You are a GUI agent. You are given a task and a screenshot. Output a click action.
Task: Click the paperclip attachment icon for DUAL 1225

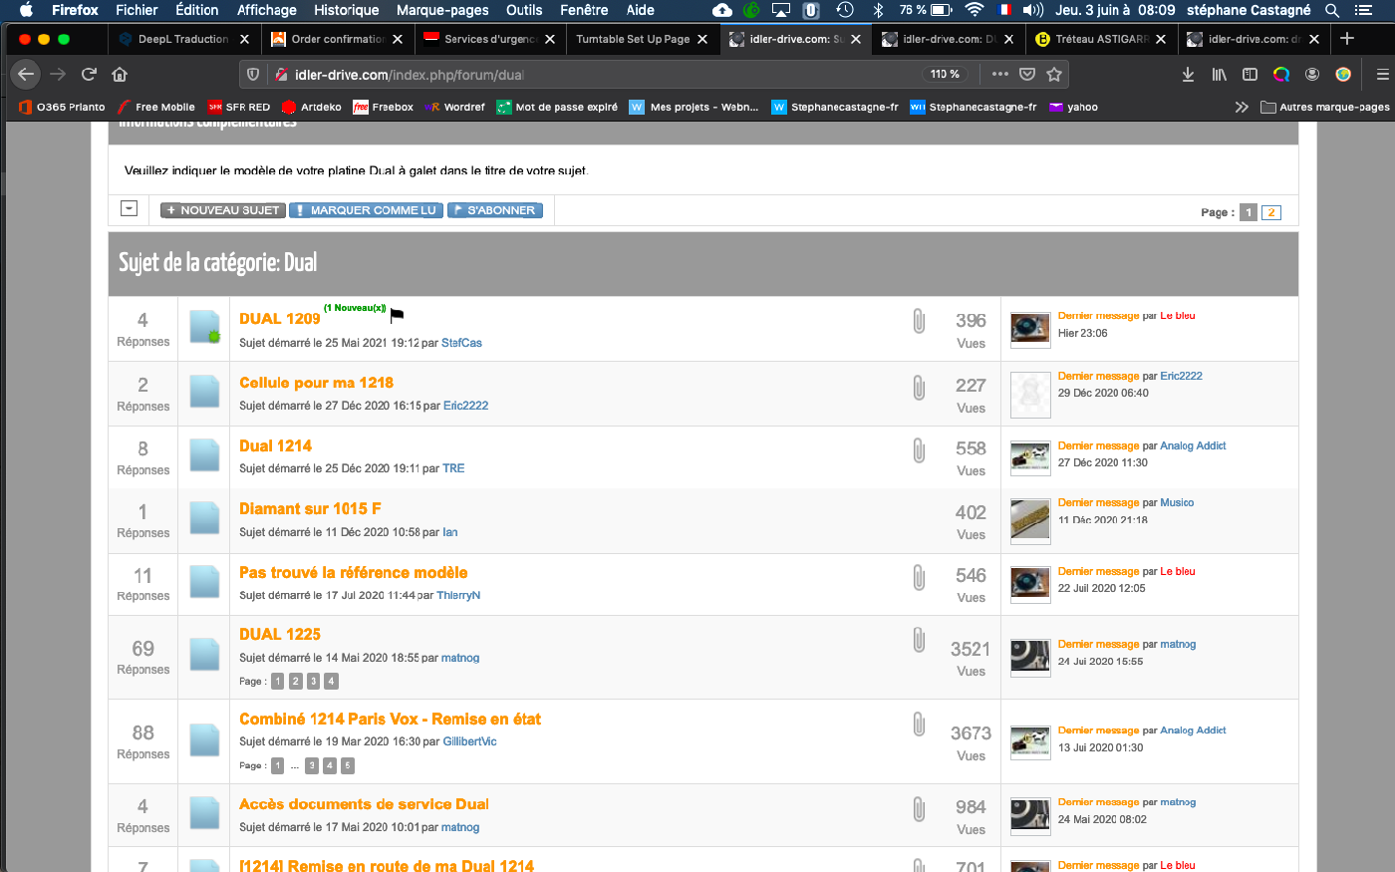pyautogui.click(x=919, y=640)
